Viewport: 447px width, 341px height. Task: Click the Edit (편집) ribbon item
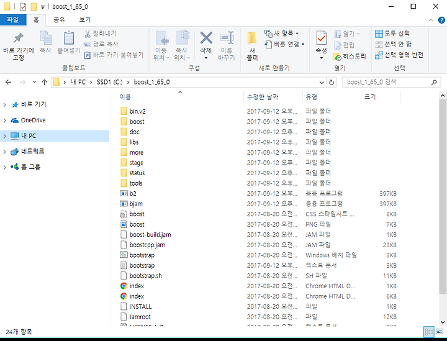pyautogui.click(x=345, y=45)
